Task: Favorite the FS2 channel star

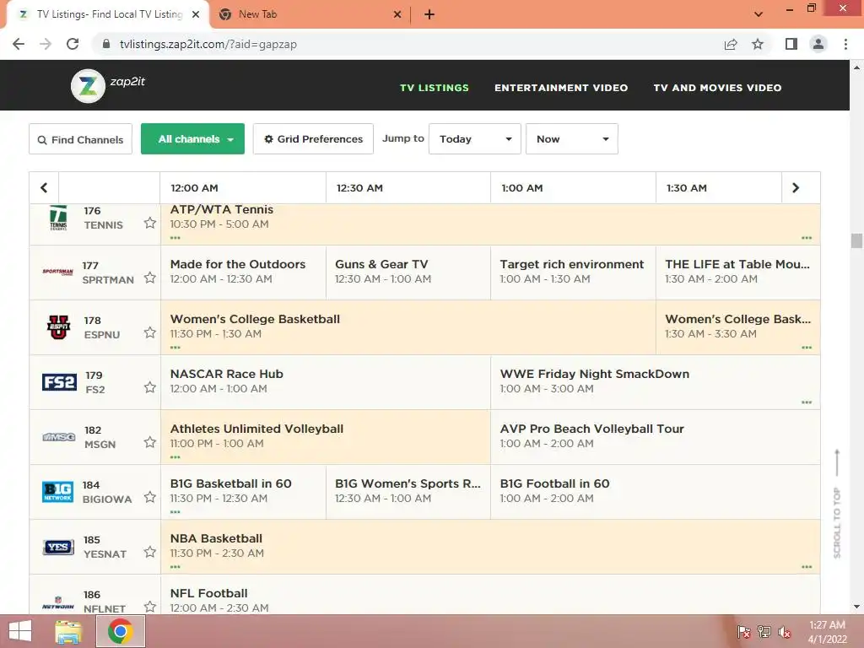Action: point(150,387)
